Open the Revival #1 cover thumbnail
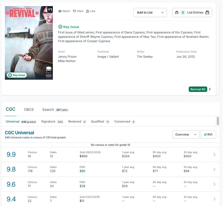Screen dimensions: 223x206 29,43
